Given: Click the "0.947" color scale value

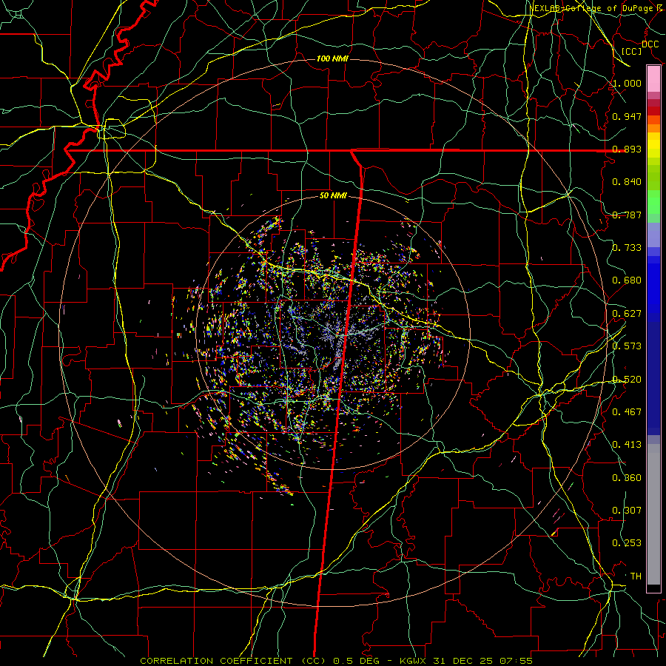Looking at the screenshot, I should click(627, 116).
